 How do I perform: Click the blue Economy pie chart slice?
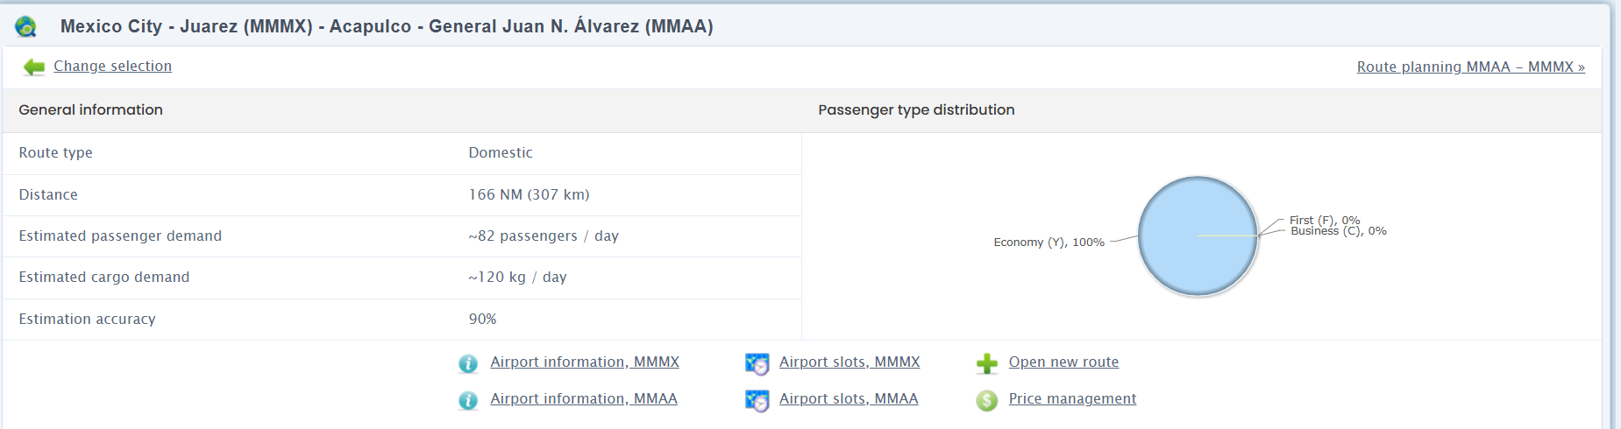pyautogui.click(x=1198, y=236)
